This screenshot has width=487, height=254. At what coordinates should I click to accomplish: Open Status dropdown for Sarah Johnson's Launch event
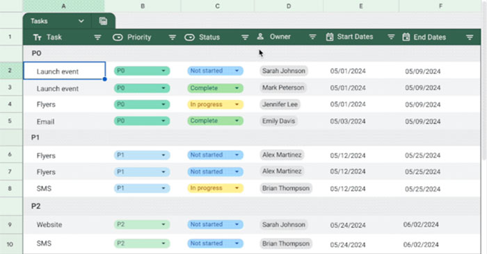pos(215,71)
